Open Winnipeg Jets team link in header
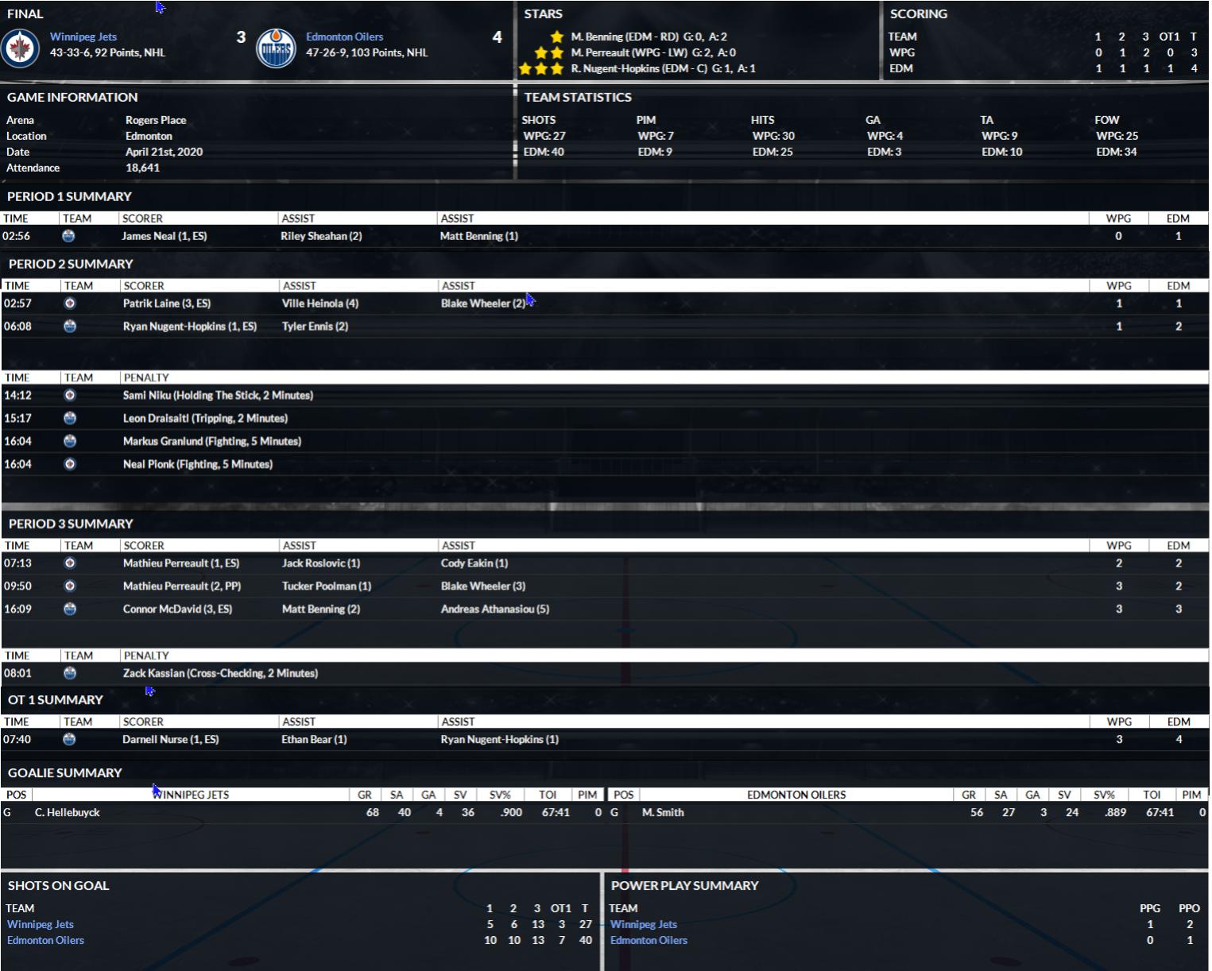 click(x=83, y=37)
